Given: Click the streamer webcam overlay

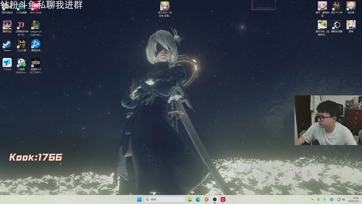Looking at the screenshot, I should point(328,120).
